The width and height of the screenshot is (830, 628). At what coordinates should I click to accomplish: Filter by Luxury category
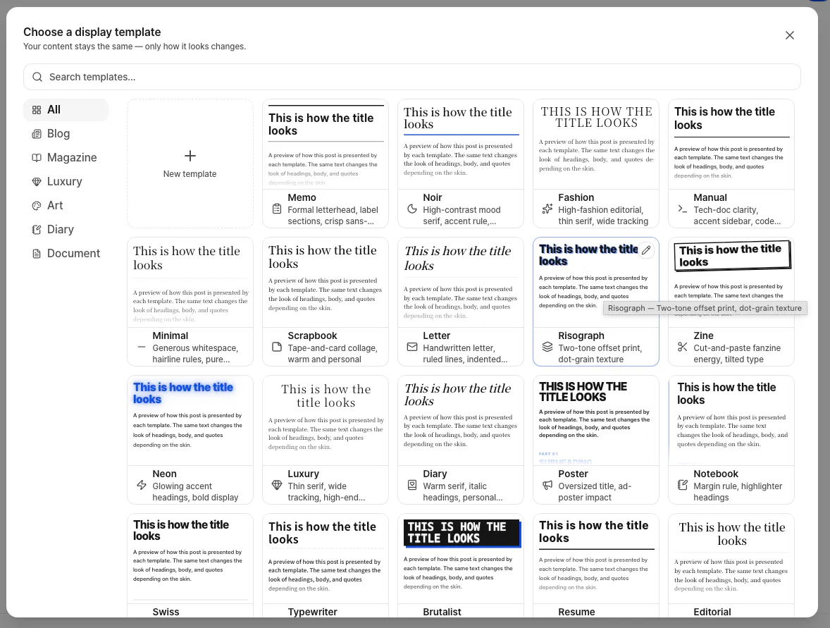pos(66,182)
